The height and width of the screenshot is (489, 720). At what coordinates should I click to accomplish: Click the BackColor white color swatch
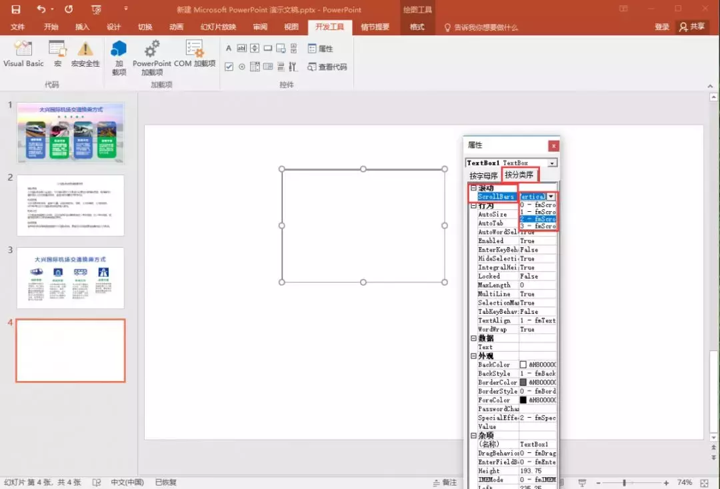[x=523, y=364]
